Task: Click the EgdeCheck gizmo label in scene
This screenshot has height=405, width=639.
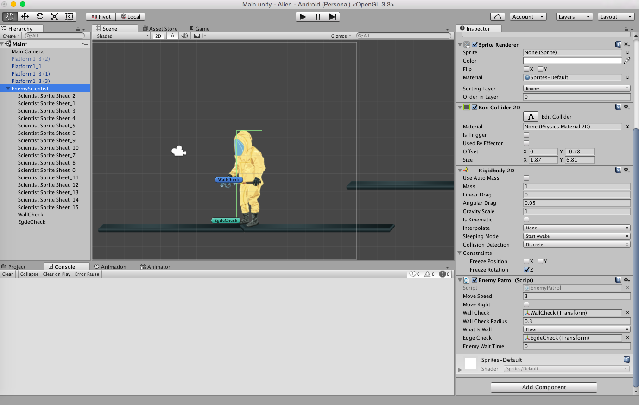Action: [x=226, y=221]
